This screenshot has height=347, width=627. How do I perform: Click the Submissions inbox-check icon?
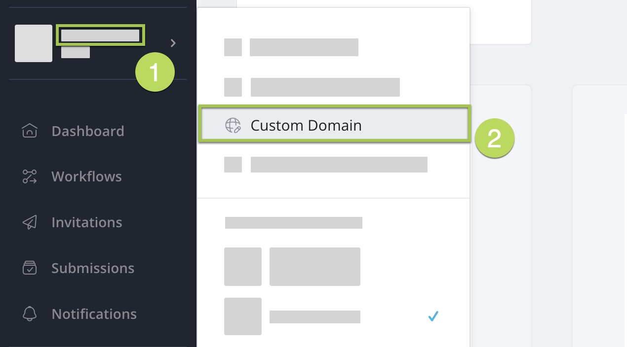point(30,268)
